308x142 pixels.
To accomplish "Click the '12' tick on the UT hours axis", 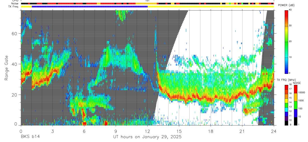I will coord(147,131).
